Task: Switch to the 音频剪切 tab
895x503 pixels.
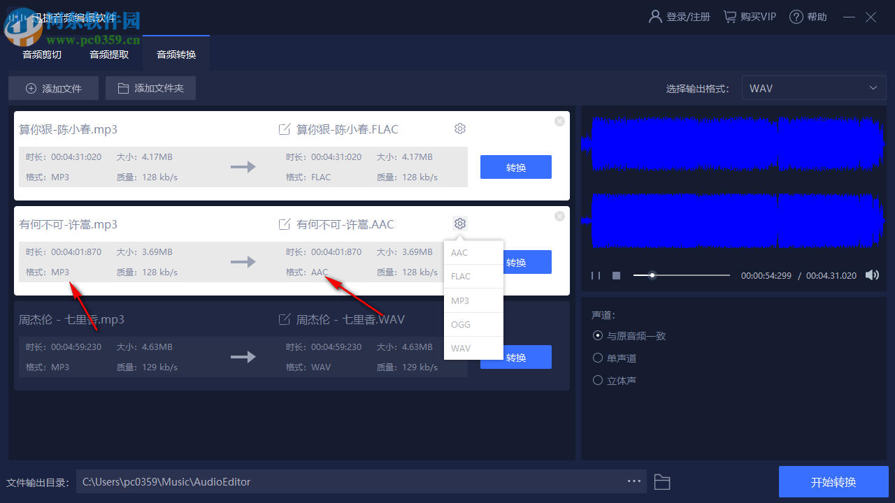Action: [41, 54]
